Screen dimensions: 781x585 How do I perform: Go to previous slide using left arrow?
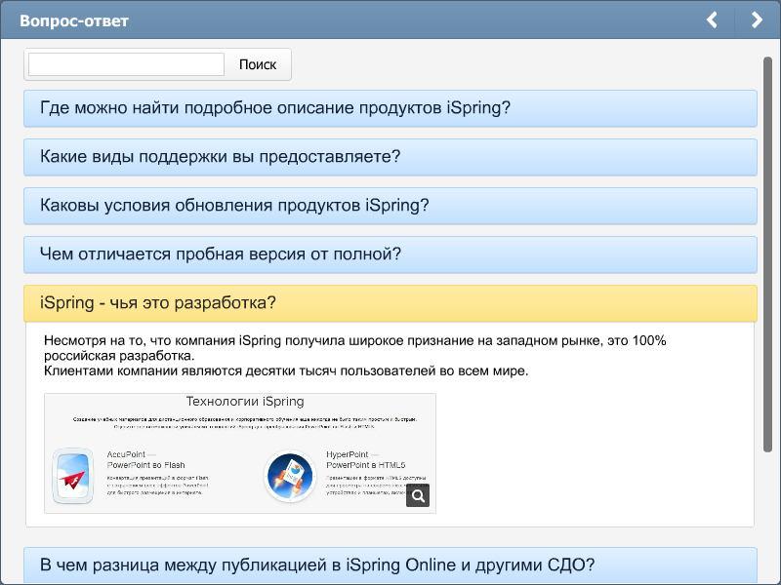[x=713, y=19]
